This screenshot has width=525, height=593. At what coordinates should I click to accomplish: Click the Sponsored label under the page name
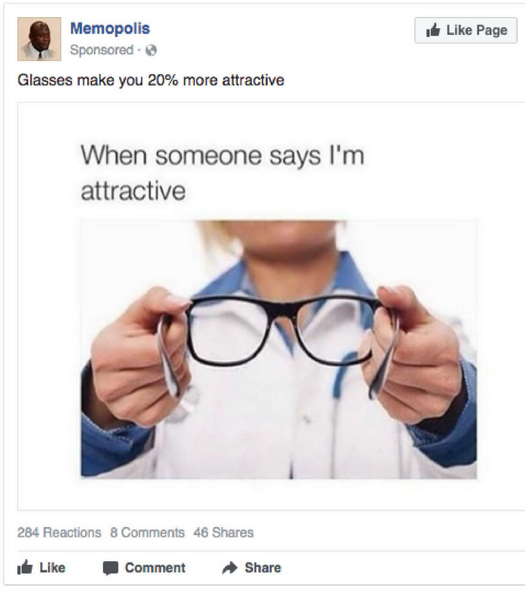coord(101,50)
